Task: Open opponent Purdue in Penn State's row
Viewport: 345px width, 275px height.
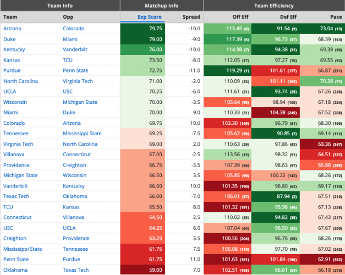Action: click(x=72, y=259)
